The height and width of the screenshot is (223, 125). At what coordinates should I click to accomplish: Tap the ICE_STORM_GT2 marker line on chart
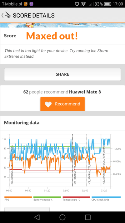coord(87,160)
